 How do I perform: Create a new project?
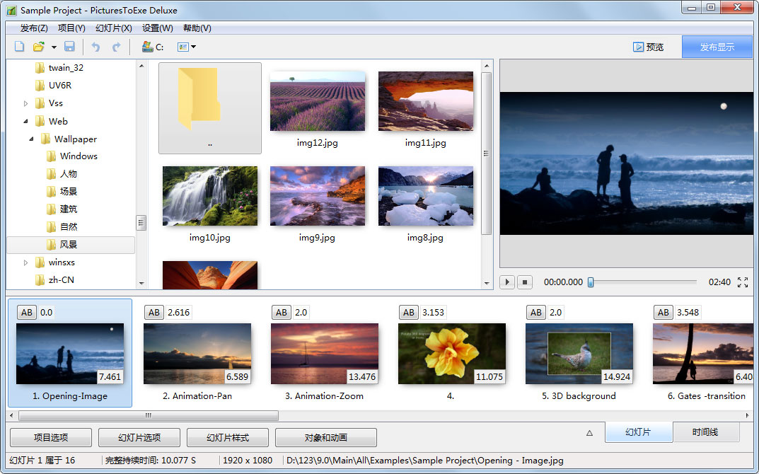coord(18,46)
